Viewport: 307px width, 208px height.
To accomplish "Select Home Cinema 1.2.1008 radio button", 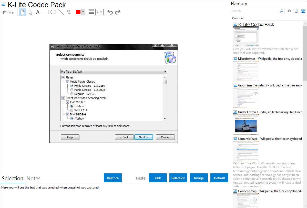I will [x=72, y=90].
